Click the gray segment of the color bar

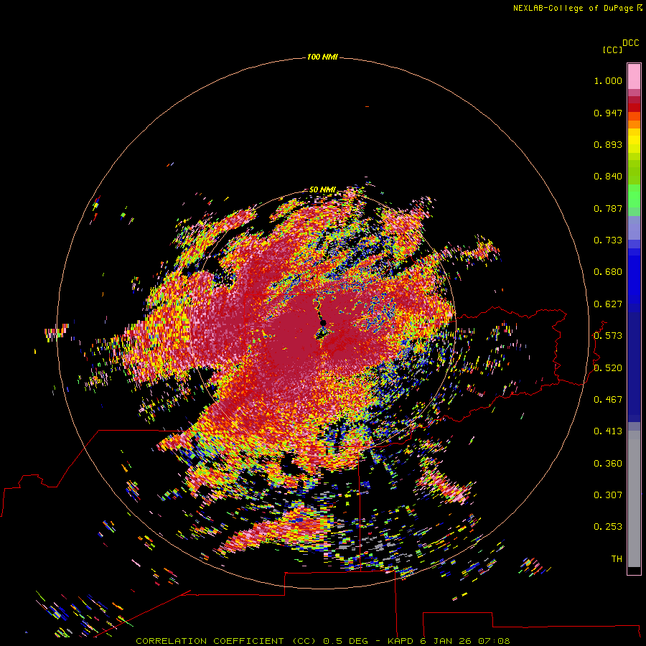(634, 499)
